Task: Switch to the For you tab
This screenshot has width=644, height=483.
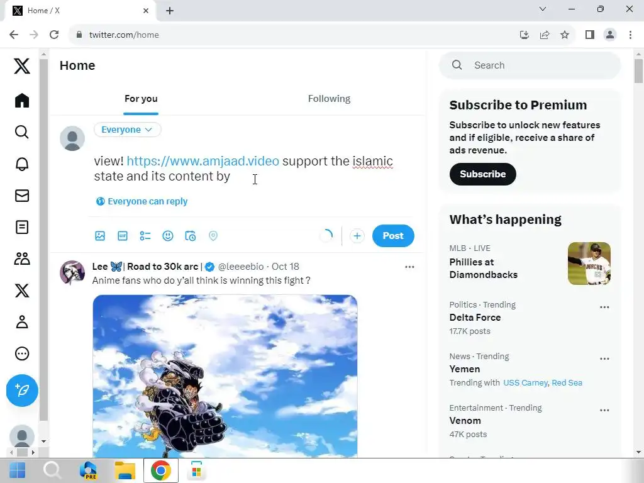Action: click(x=141, y=99)
